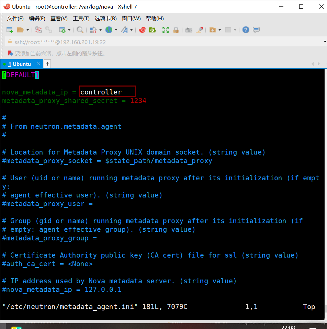
Task: Open the virtual keyboard icon
Action: [x=189, y=30]
